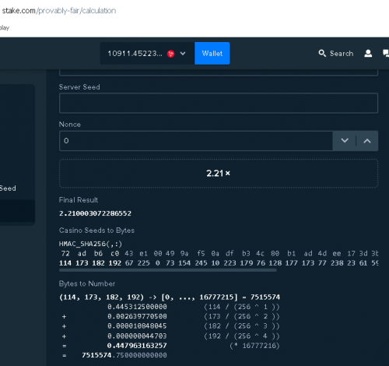Click into the Nonce input field
Viewport: 389px width, 366px height.
[x=196, y=141]
